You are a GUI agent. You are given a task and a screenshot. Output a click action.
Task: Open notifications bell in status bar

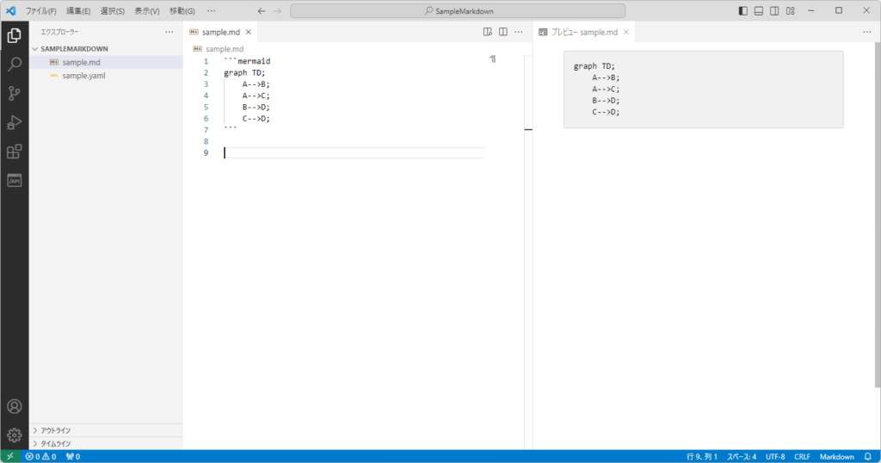point(868,456)
